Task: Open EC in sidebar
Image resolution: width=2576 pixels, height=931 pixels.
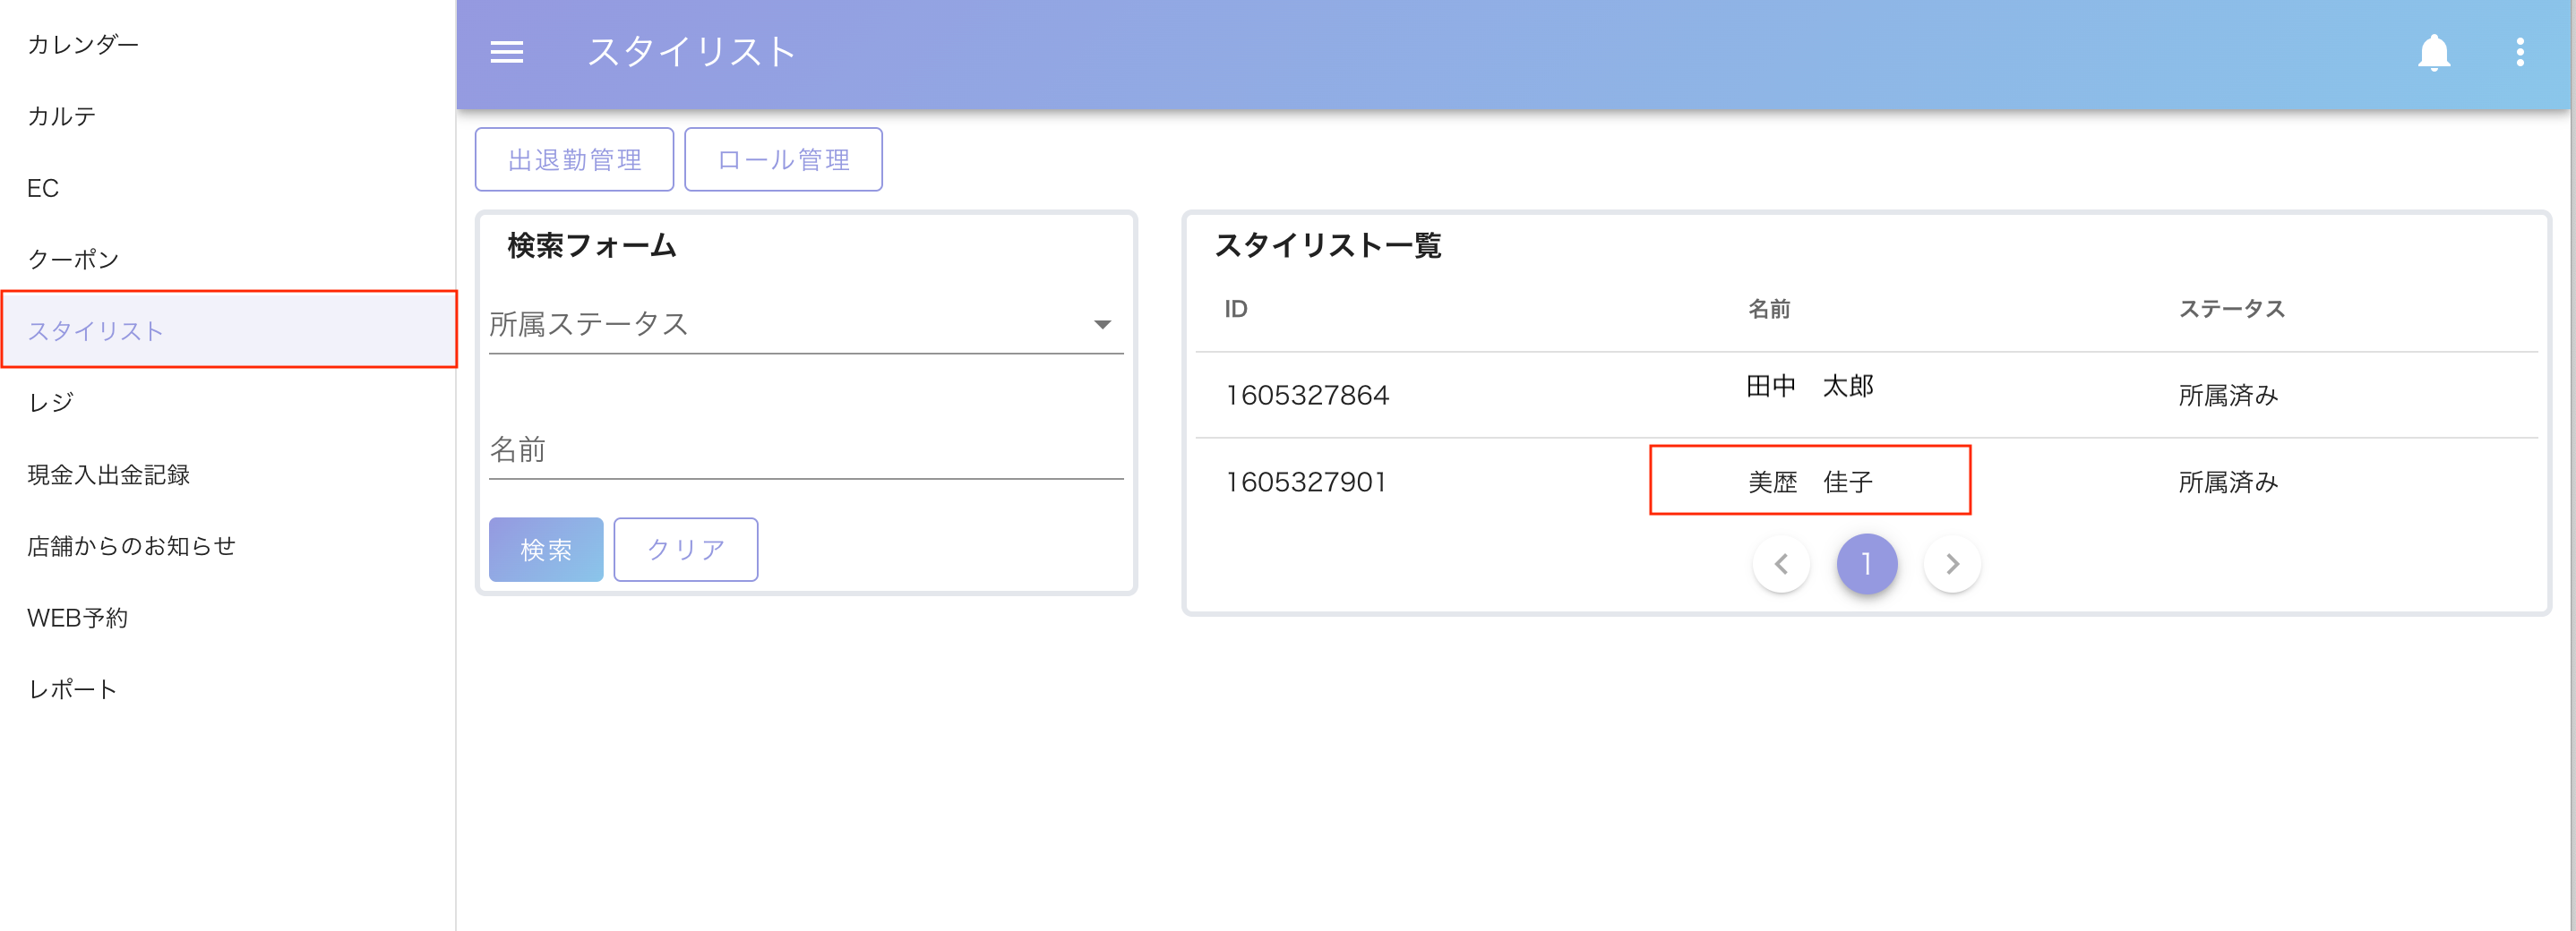Action: pyautogui.click(x=228, y=188)
